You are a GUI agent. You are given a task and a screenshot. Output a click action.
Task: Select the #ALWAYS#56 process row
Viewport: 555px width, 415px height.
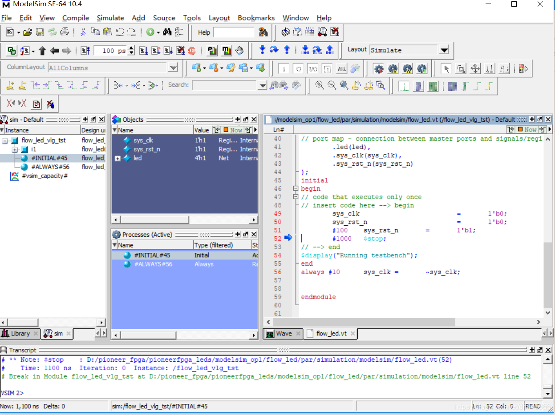click(x=185, y=264)
